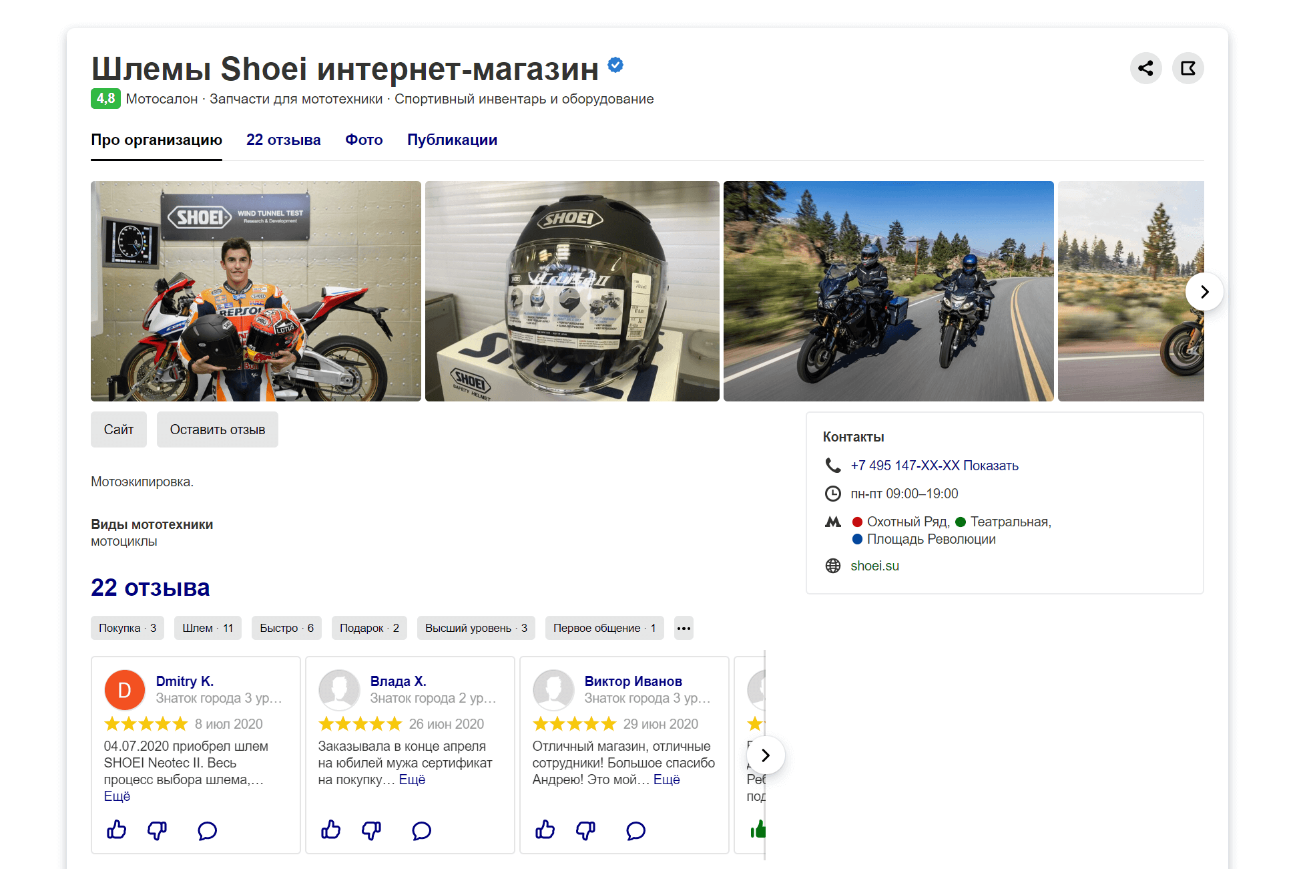The image size is (1301, 869).
Task: Open Влада Х. profile name link
Action: point(398,681)
